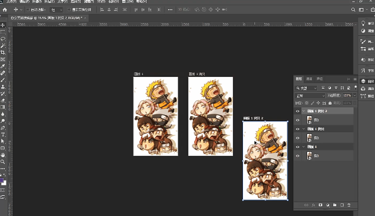Open the 文件 (File) menu
Viewport: 375px width, 216px height.
(11, 1)
